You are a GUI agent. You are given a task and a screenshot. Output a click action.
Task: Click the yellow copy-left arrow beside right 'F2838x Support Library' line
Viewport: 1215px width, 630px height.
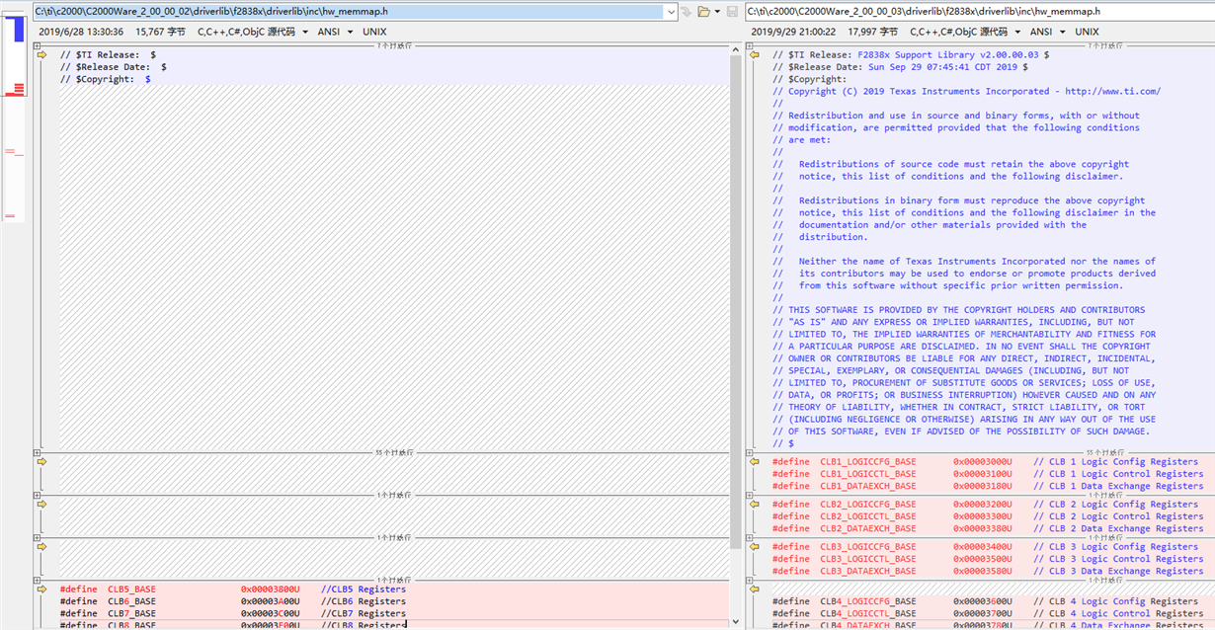(754, 55)
